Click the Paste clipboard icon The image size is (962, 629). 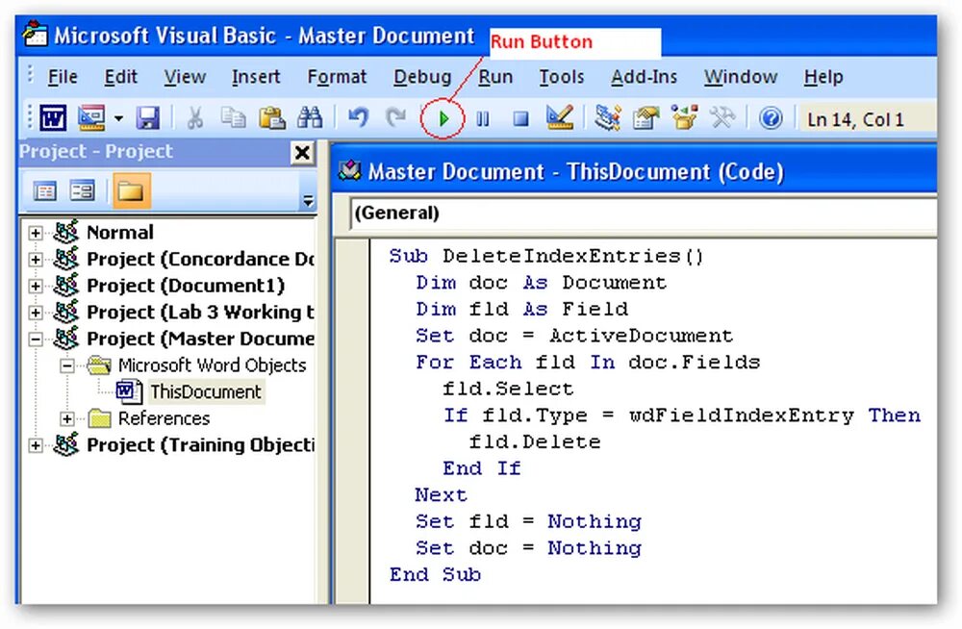[272, 116]
